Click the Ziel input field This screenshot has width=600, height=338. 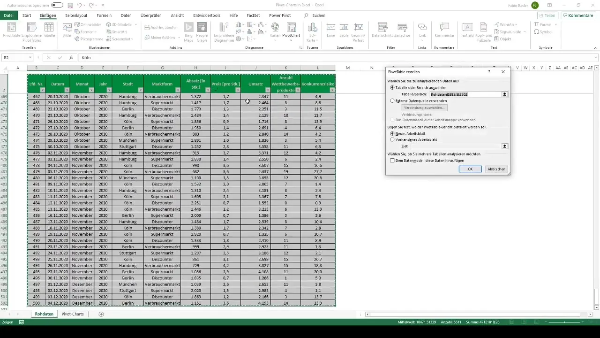[456, 146]
